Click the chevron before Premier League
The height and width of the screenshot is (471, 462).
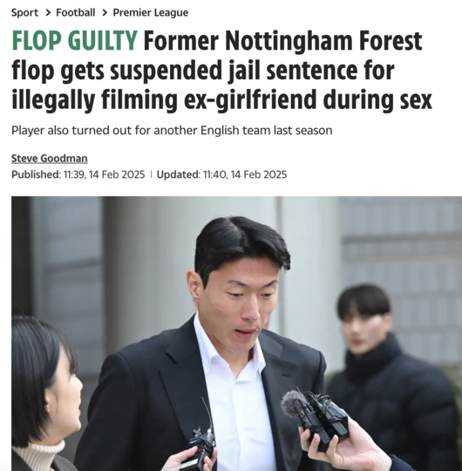[x=104, y=13]
